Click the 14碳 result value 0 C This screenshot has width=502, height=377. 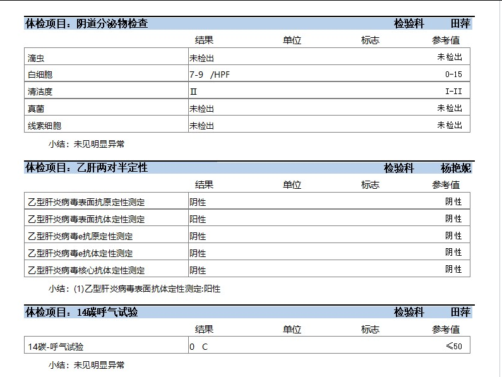[x=198, y=347]
